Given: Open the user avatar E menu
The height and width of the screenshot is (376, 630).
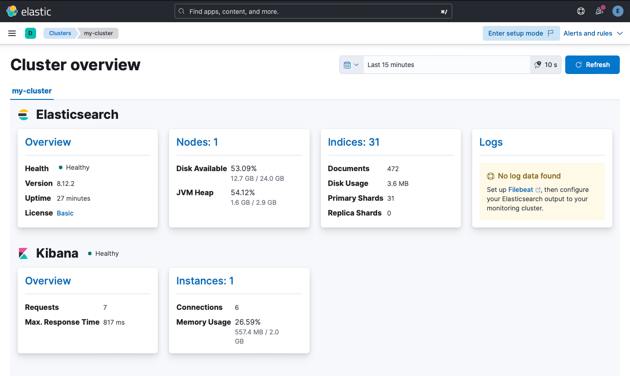Looking at the screenshot, I should click(618, 11).
